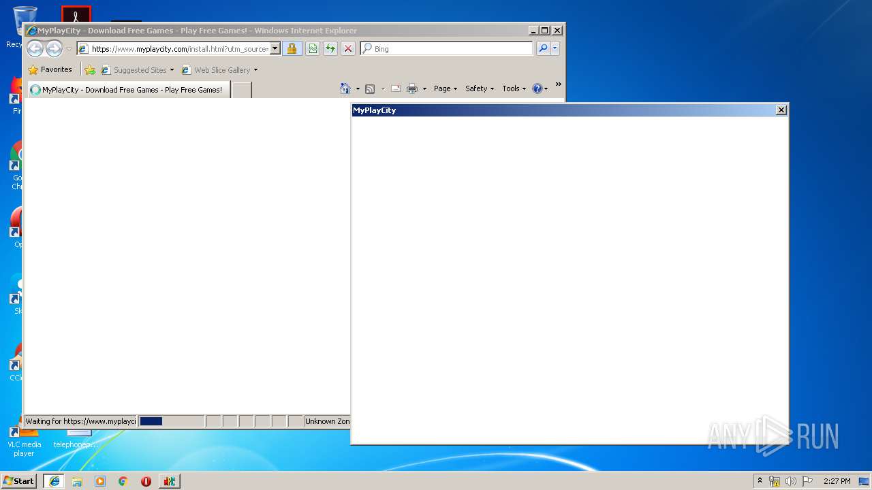Select the MyPlayCity - Download Free Games tab
The image size is (872, 490).
pyautogui.click(x=128, y=90)
